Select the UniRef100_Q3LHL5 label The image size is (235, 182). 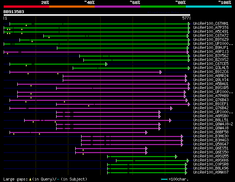211,68
